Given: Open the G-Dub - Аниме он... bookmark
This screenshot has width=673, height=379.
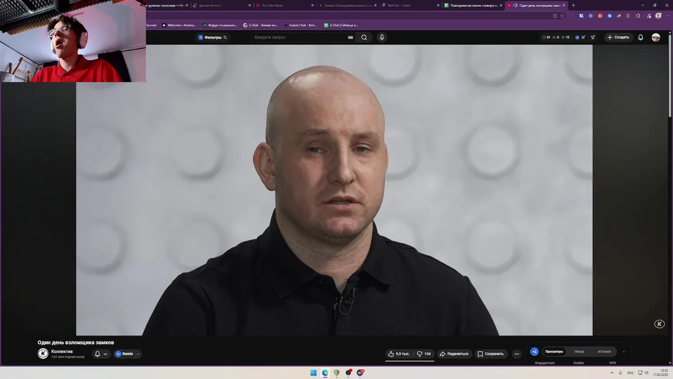Looking at the screenshot, I should 260,25.
